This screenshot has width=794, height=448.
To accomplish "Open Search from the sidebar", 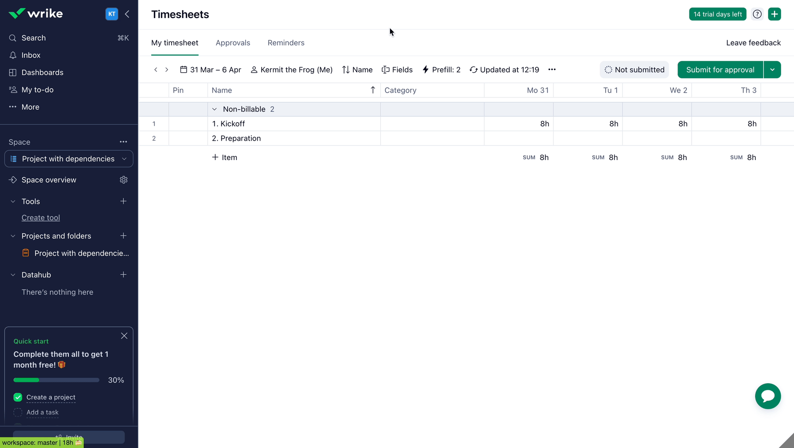I will 34,38.
